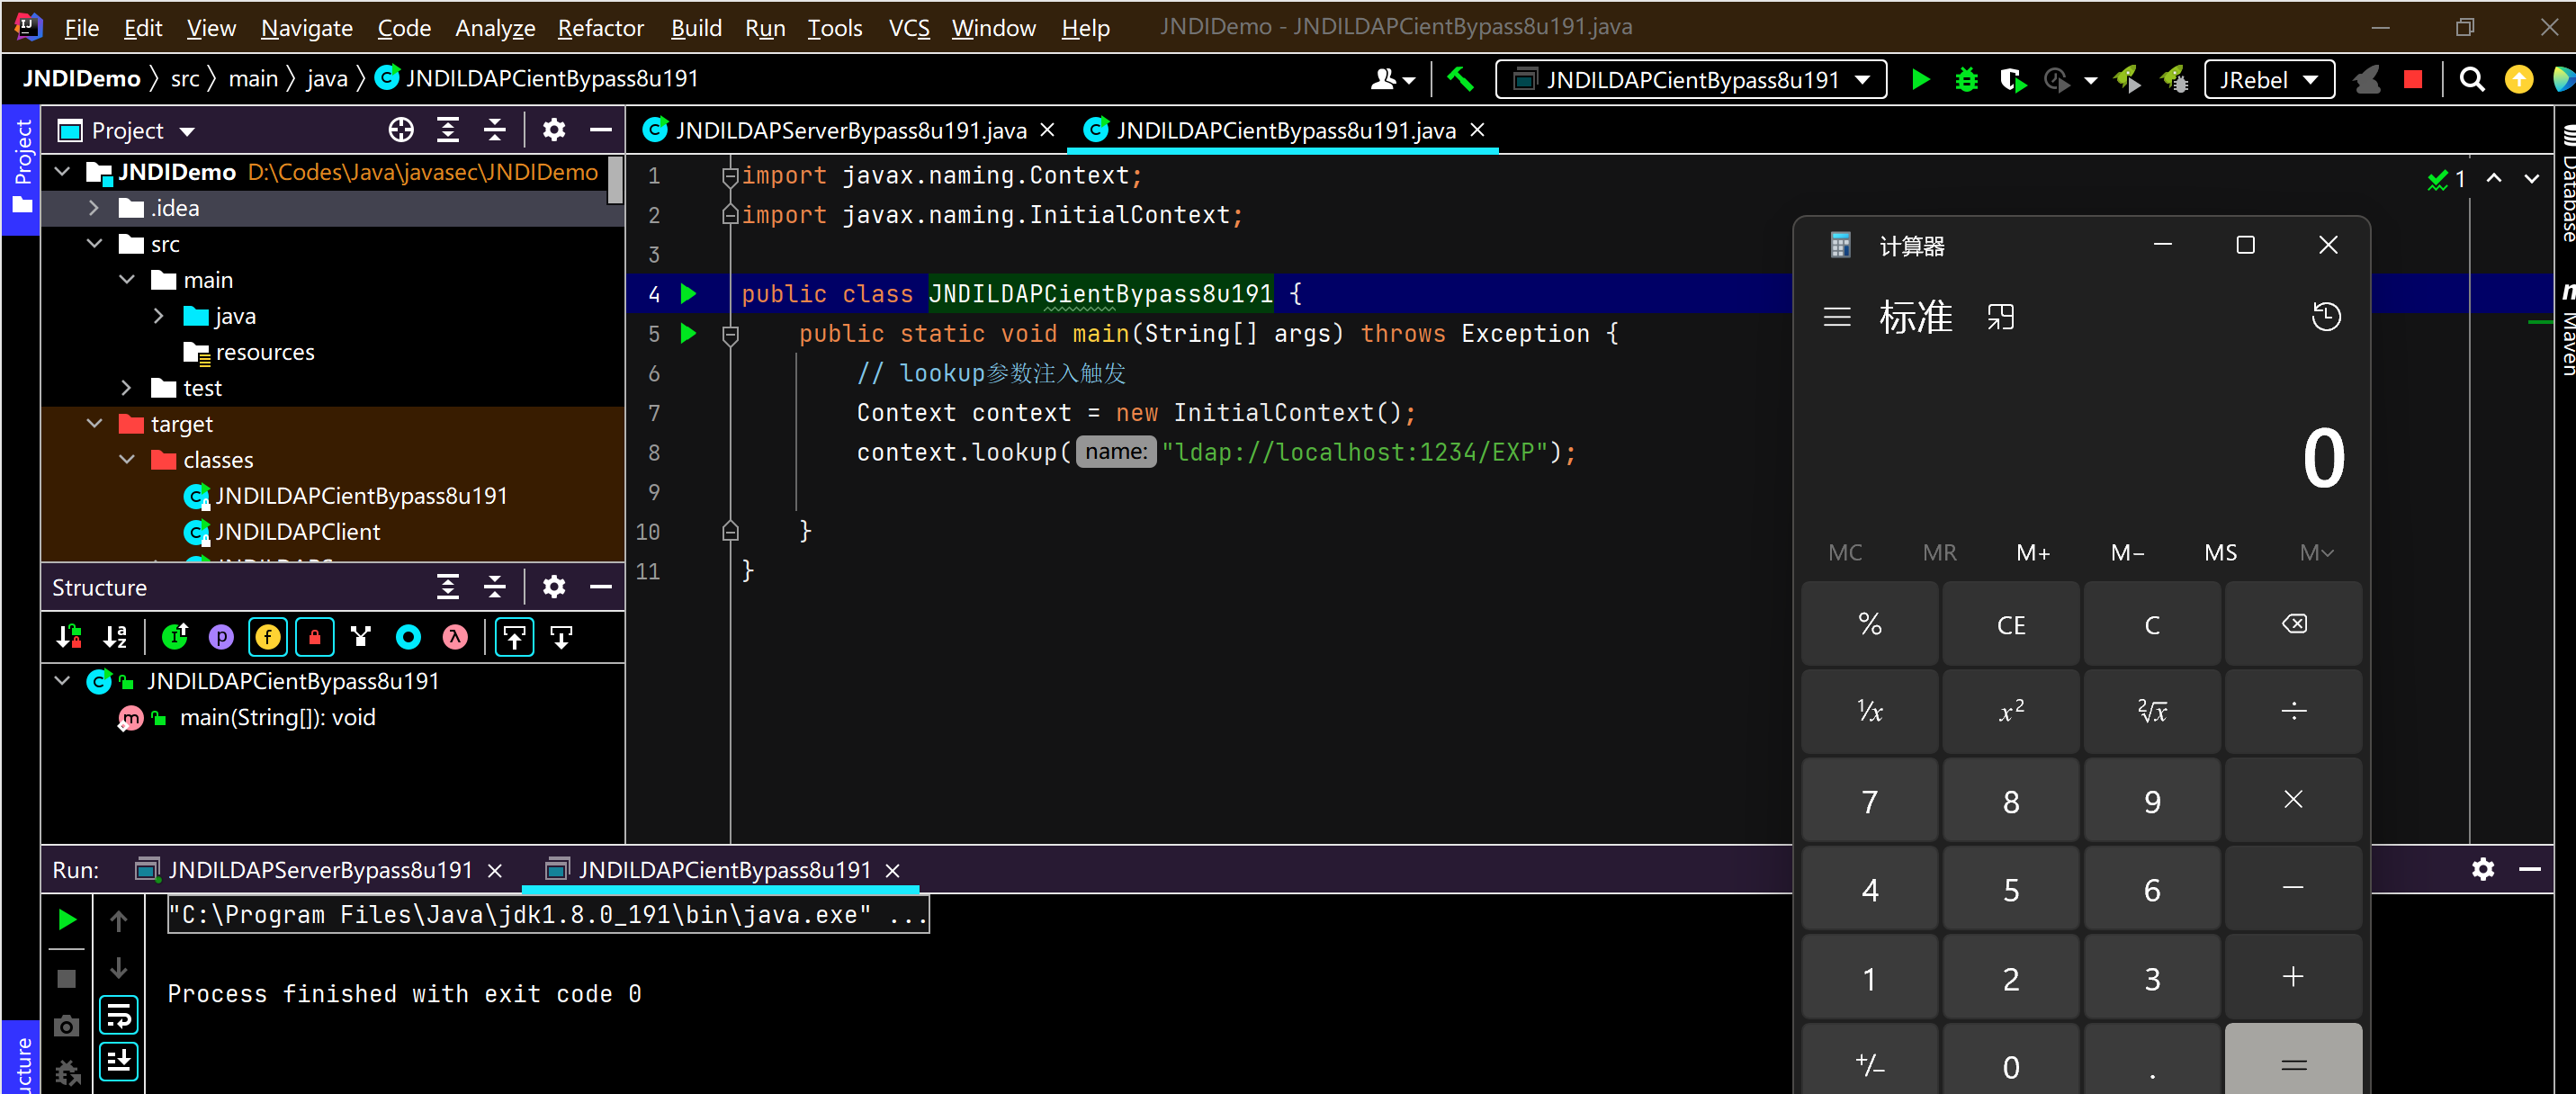
Task: Click the calculator backspace key
Action: (2293, 624)
